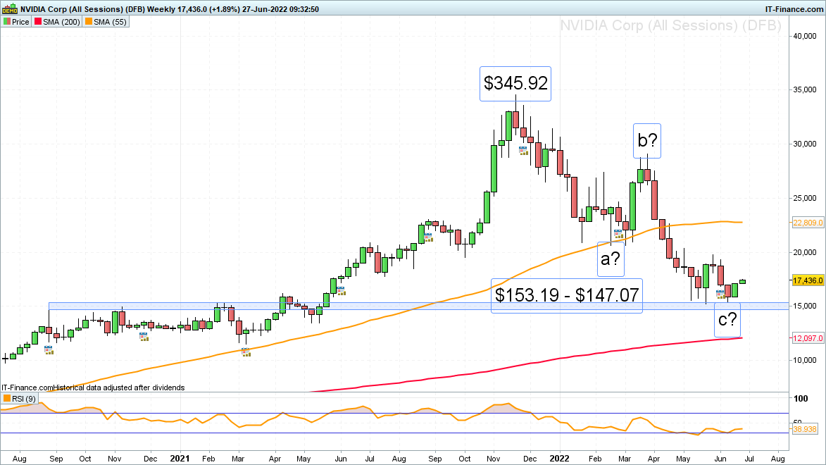Viewport: 826px width, 465px height.
Task: Click the 10,000 price axis label
Action: click(805, 360)
